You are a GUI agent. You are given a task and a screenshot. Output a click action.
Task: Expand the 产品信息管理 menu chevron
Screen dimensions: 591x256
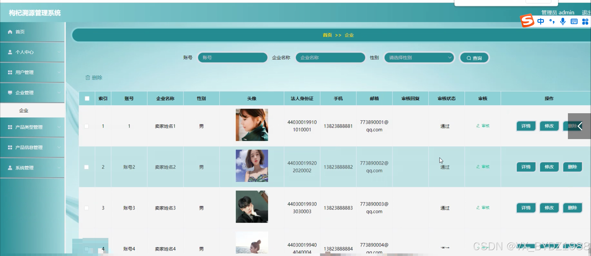(59, 147)
